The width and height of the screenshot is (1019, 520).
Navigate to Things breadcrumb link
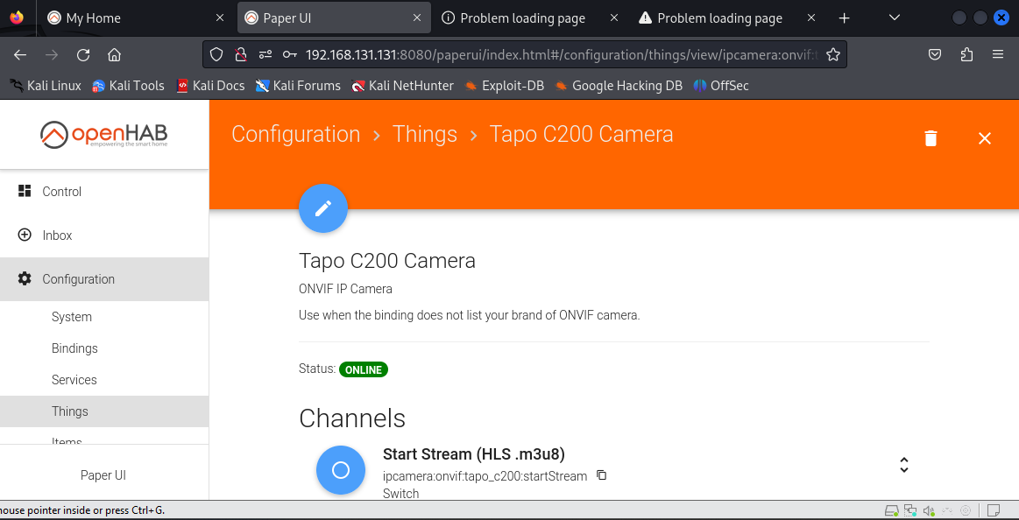click(x=425, y=134)
